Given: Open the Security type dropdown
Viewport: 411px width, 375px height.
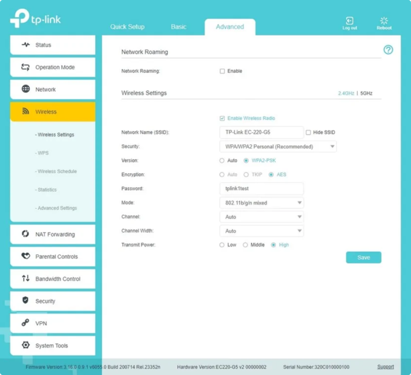Looking at the screenshot, I should coord(278,147).
